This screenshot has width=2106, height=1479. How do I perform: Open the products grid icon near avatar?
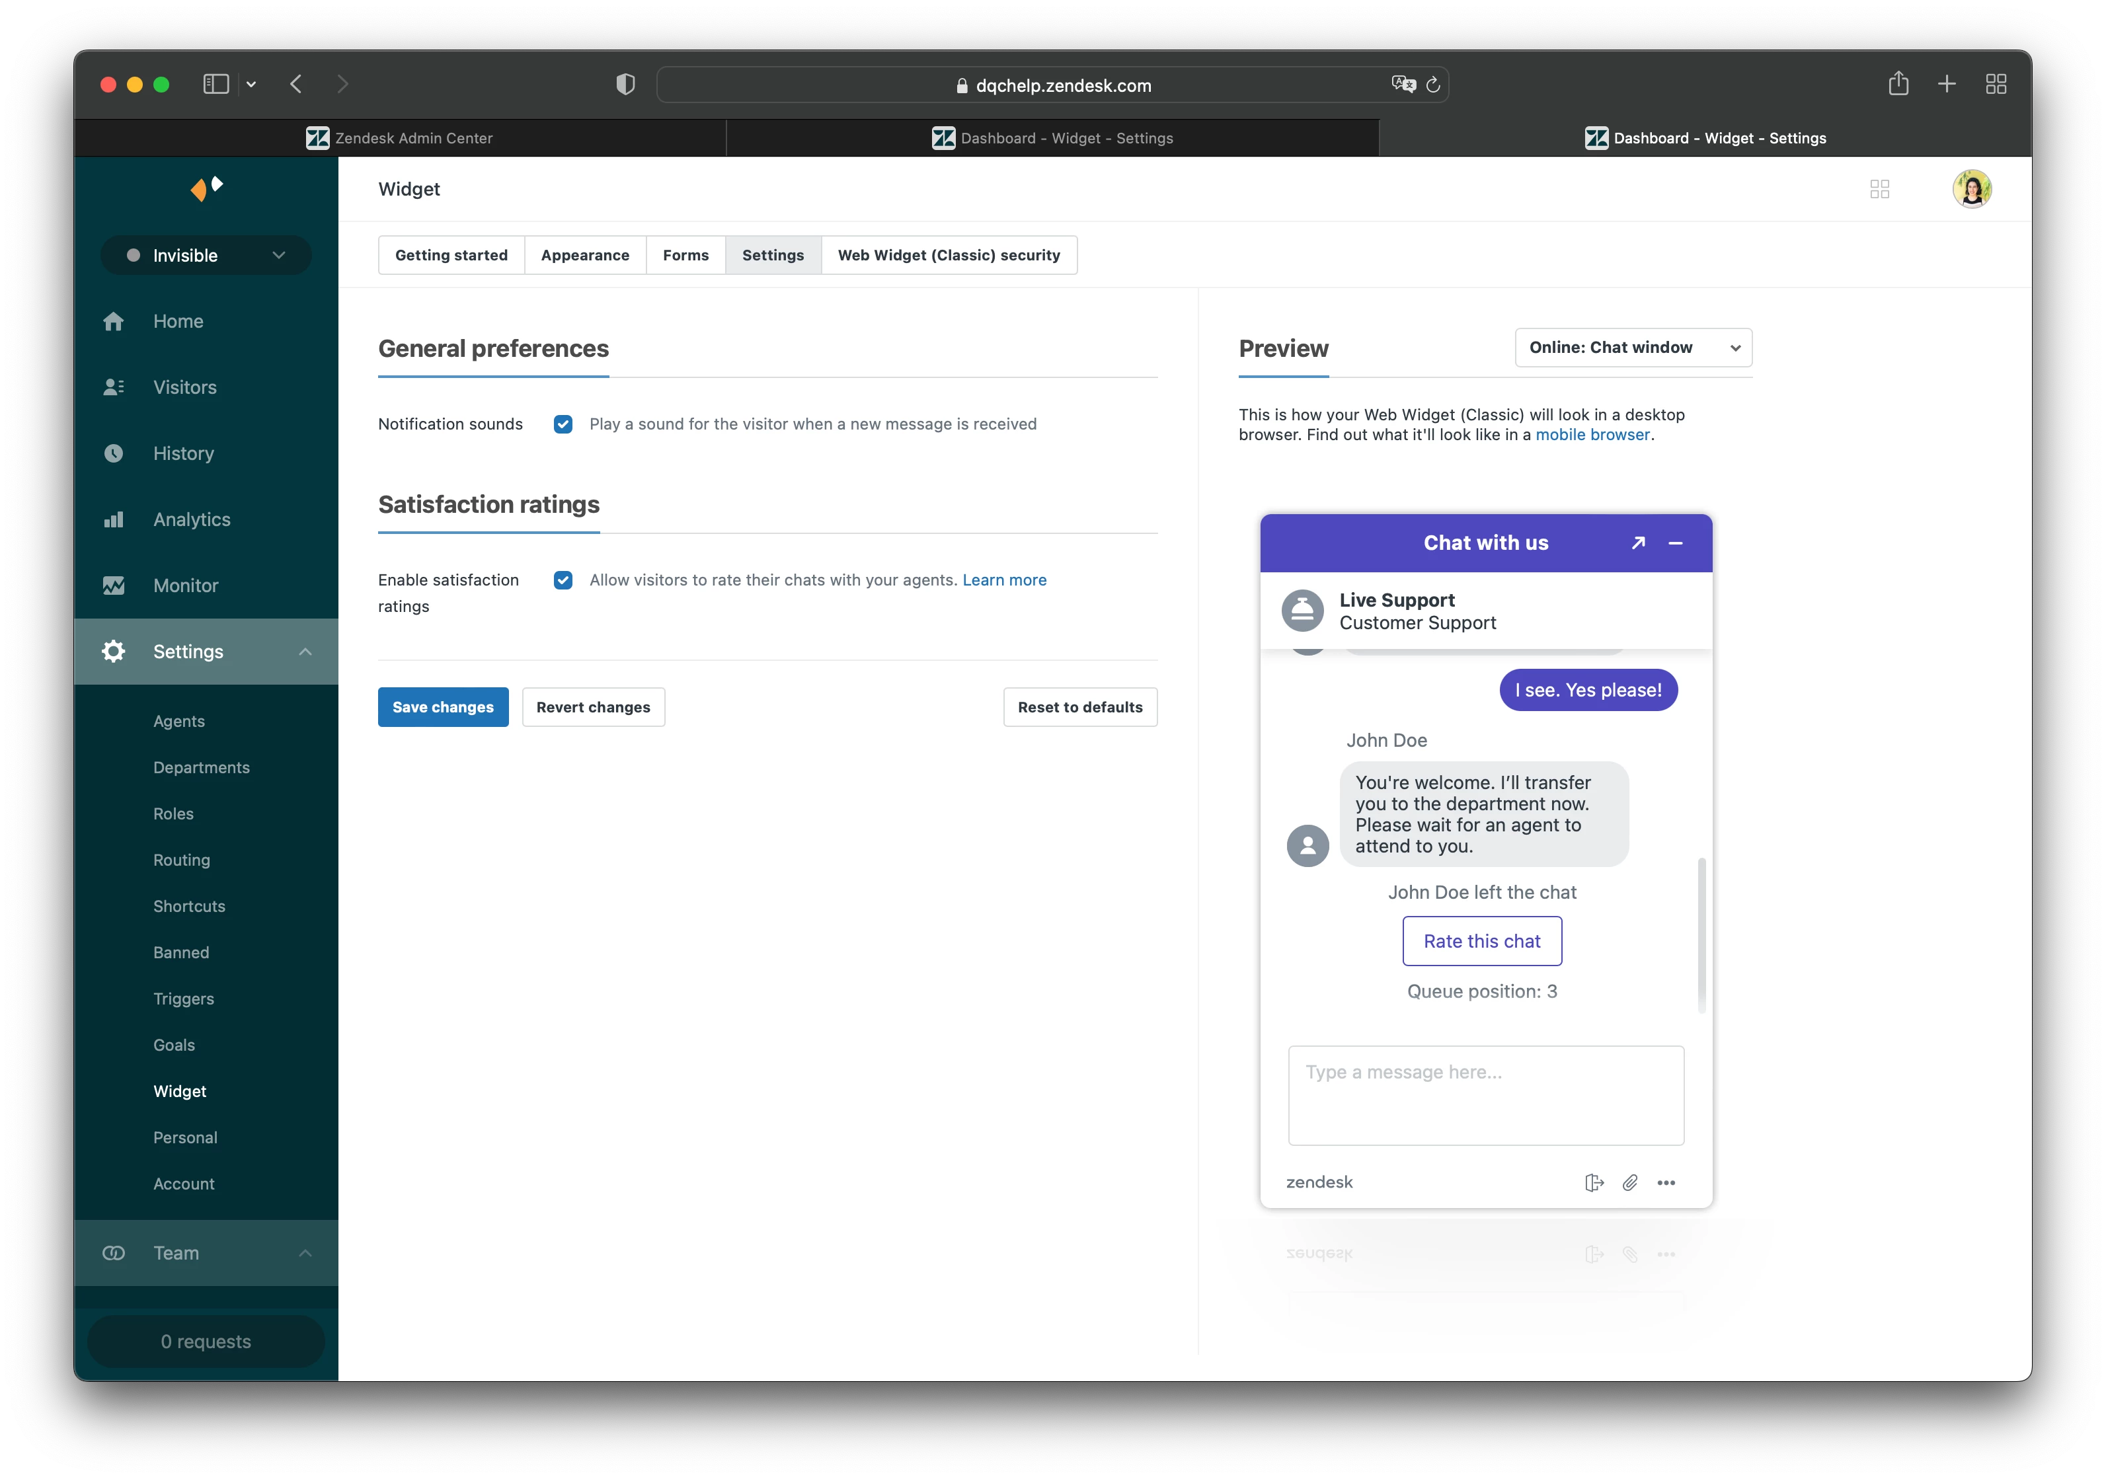coord(1879,190)
